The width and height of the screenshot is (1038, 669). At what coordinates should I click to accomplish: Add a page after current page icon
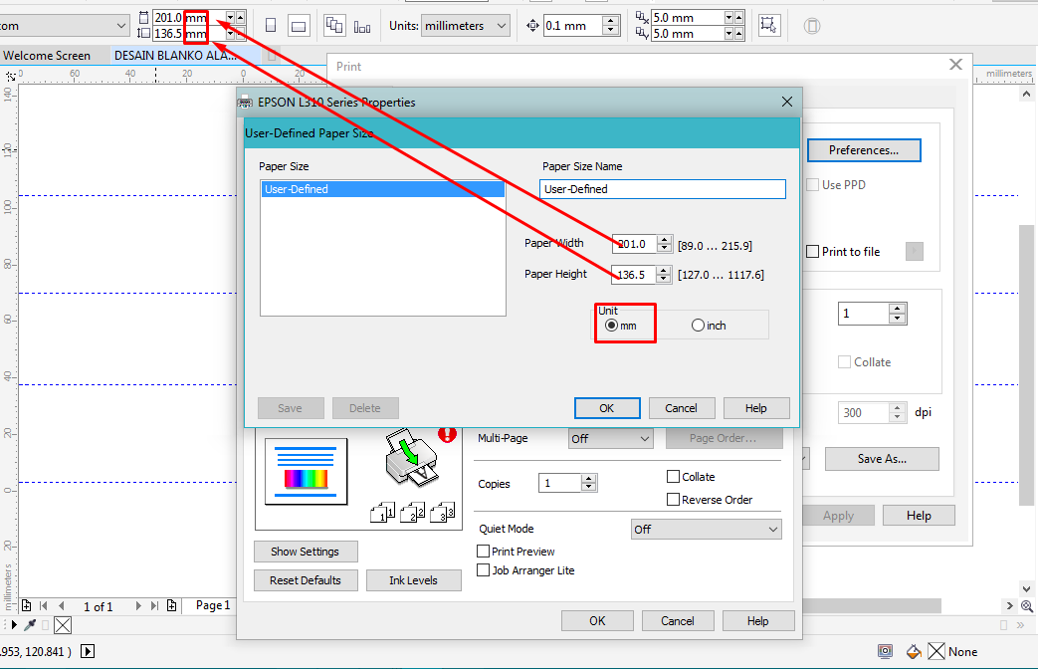click(171, 605)
